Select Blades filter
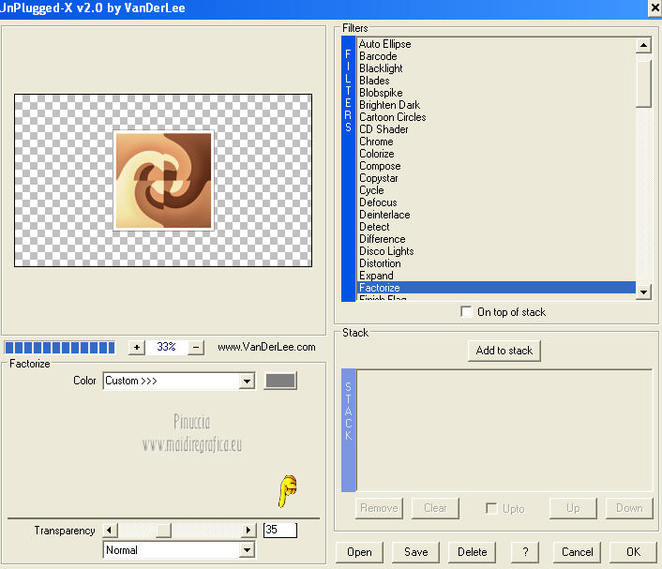 [496, 81]
